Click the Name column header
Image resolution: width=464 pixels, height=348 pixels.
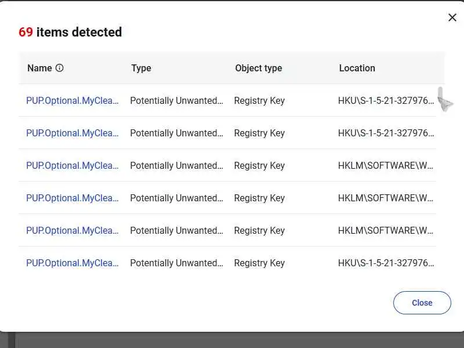39,68
